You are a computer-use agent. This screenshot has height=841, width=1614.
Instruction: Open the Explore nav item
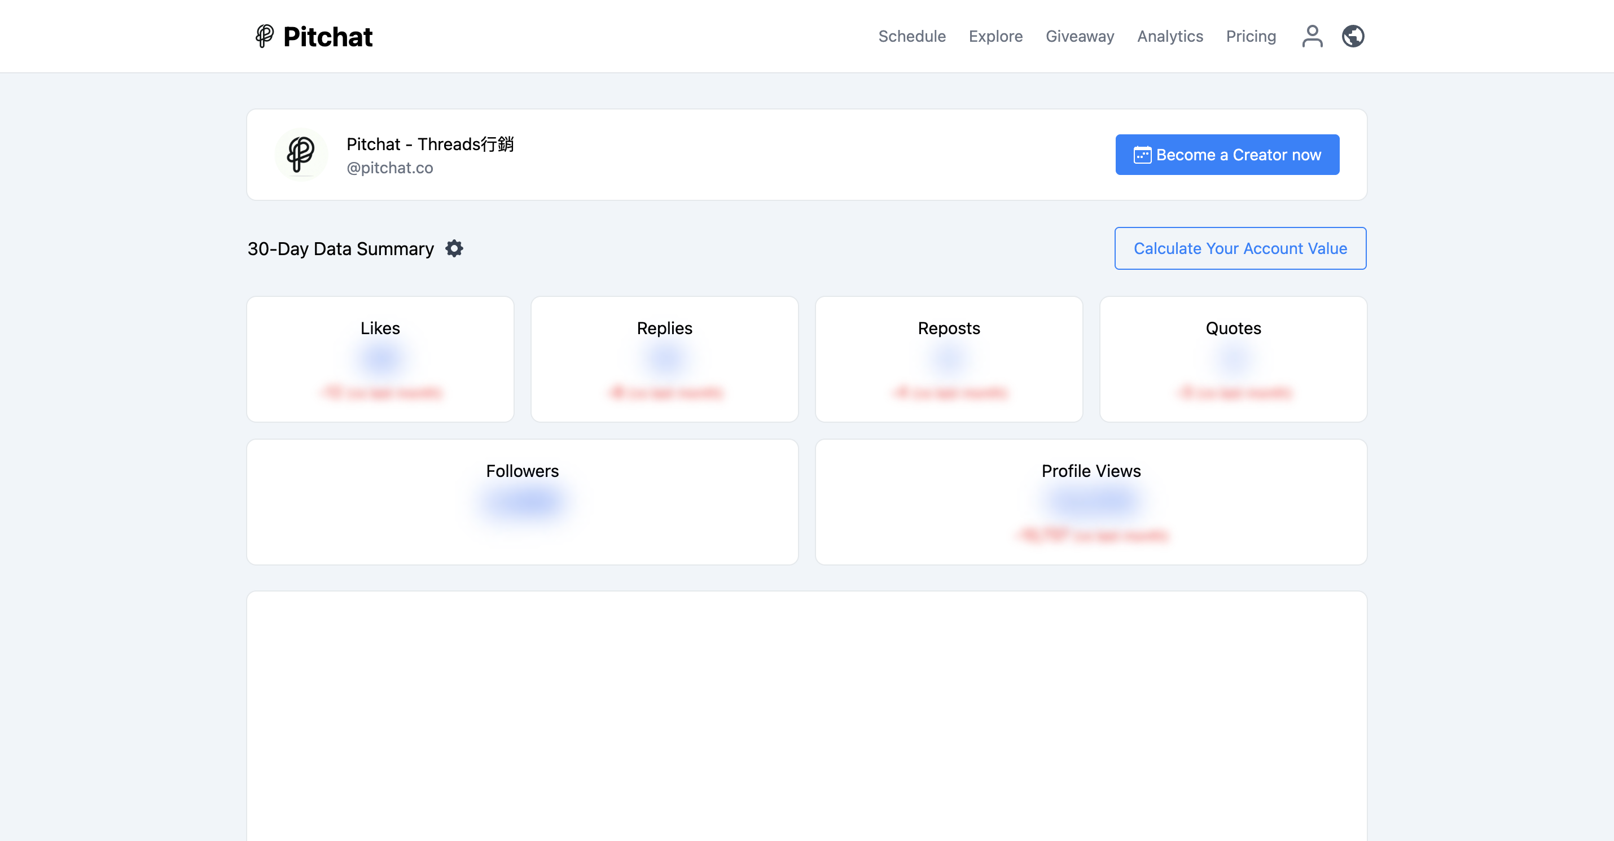click(995, 36)
